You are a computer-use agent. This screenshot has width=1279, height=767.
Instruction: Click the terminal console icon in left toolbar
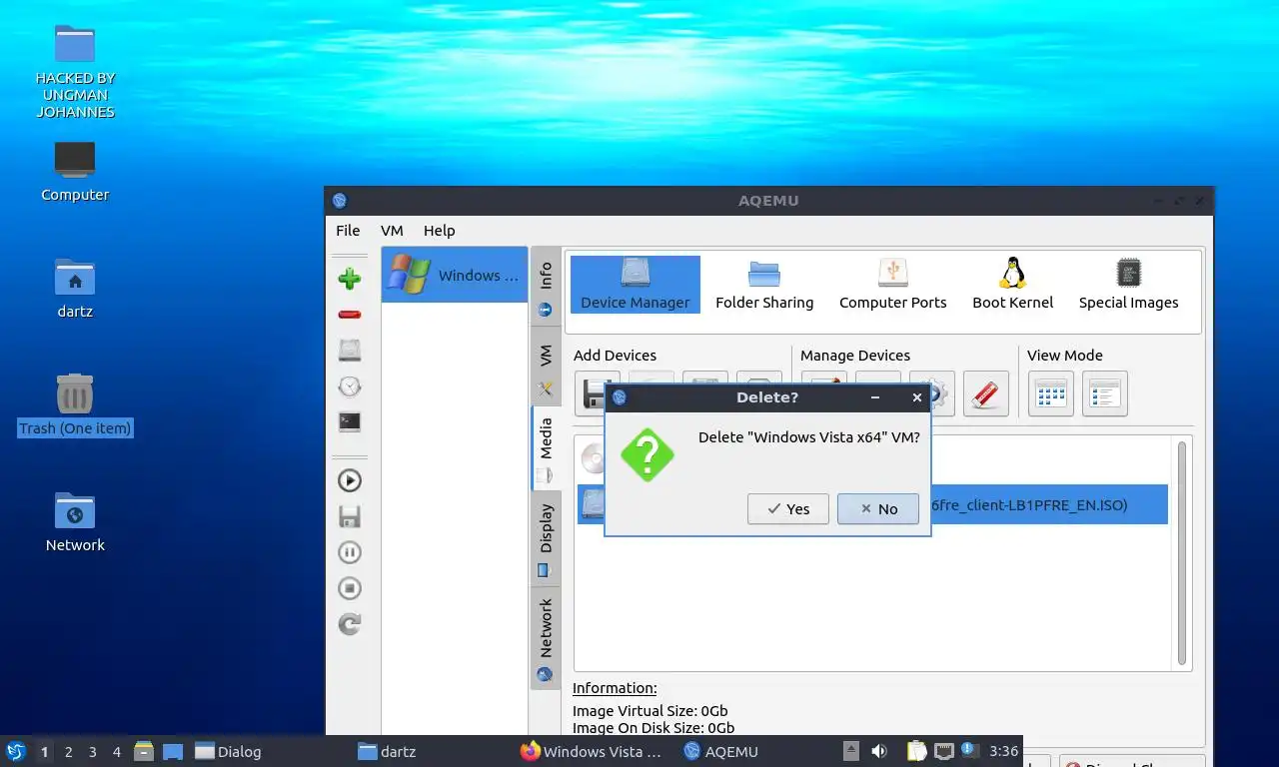(350, 422)
